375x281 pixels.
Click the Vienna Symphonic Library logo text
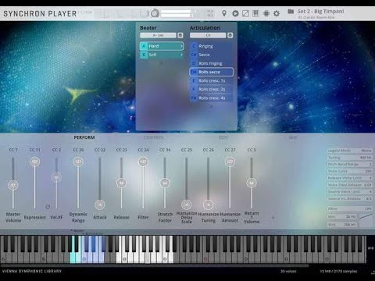(32, 271)
